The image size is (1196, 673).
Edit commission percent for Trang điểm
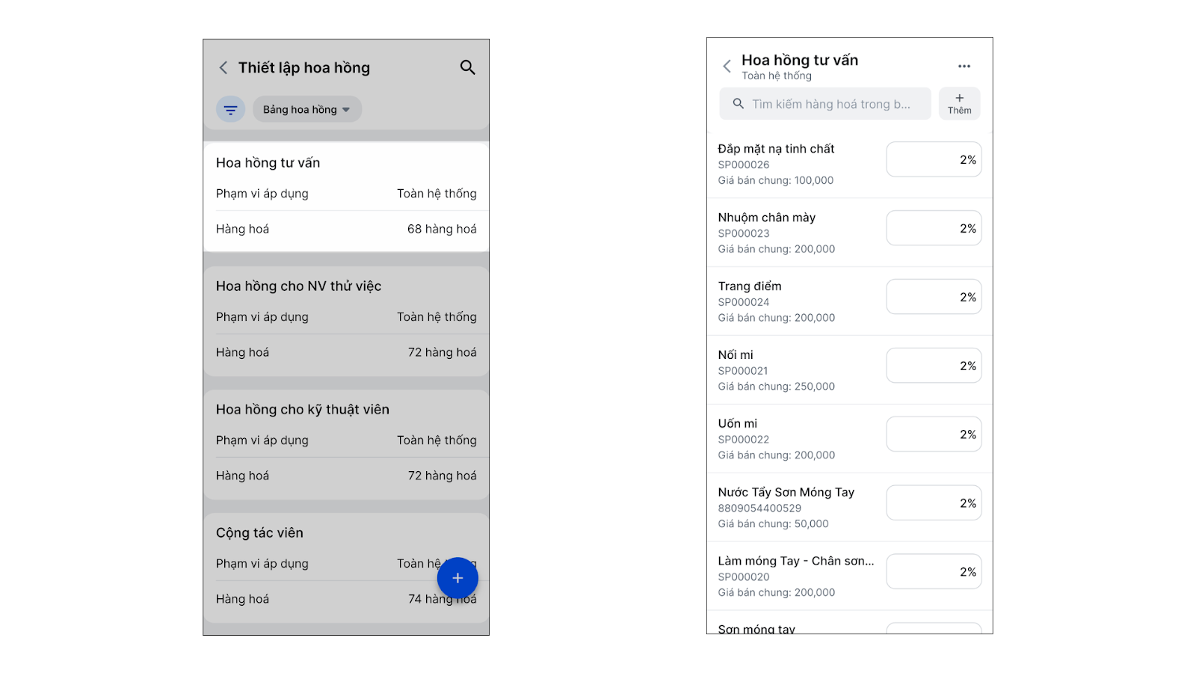934,298
